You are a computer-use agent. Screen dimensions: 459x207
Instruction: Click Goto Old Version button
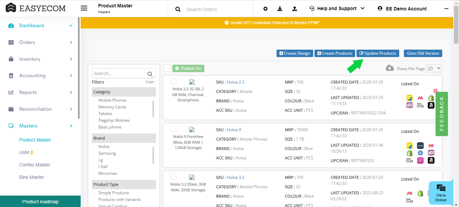423,53
